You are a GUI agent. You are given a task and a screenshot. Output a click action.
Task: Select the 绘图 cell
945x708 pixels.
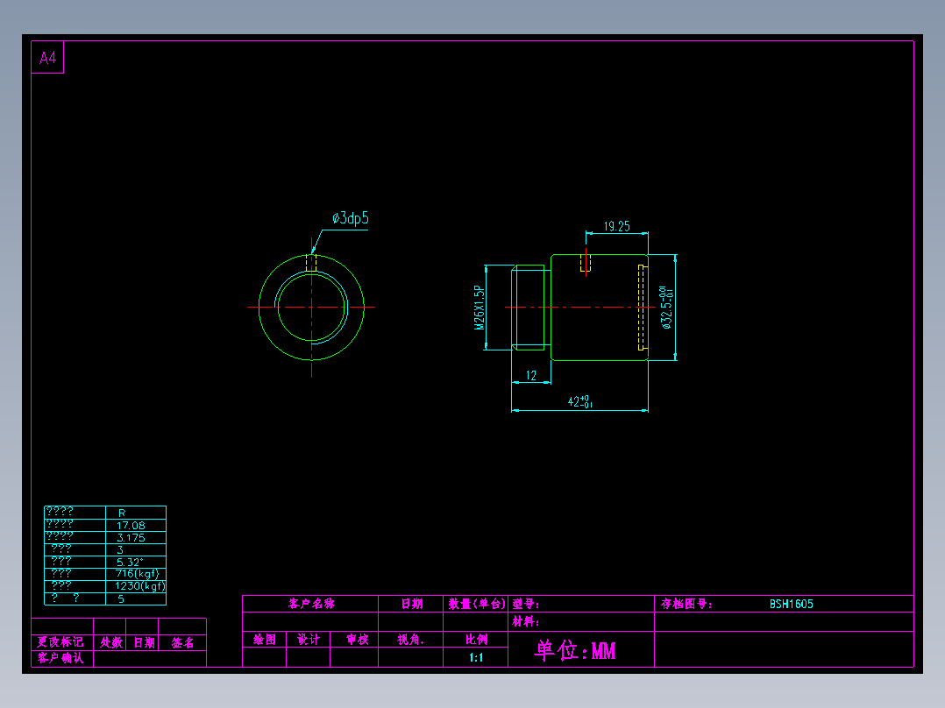pyautogui.click(x=265, y=640)
